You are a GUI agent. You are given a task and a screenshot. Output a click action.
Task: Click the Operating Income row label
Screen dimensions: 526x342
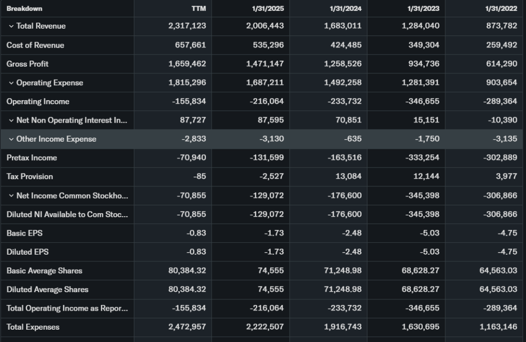point(38,102)
